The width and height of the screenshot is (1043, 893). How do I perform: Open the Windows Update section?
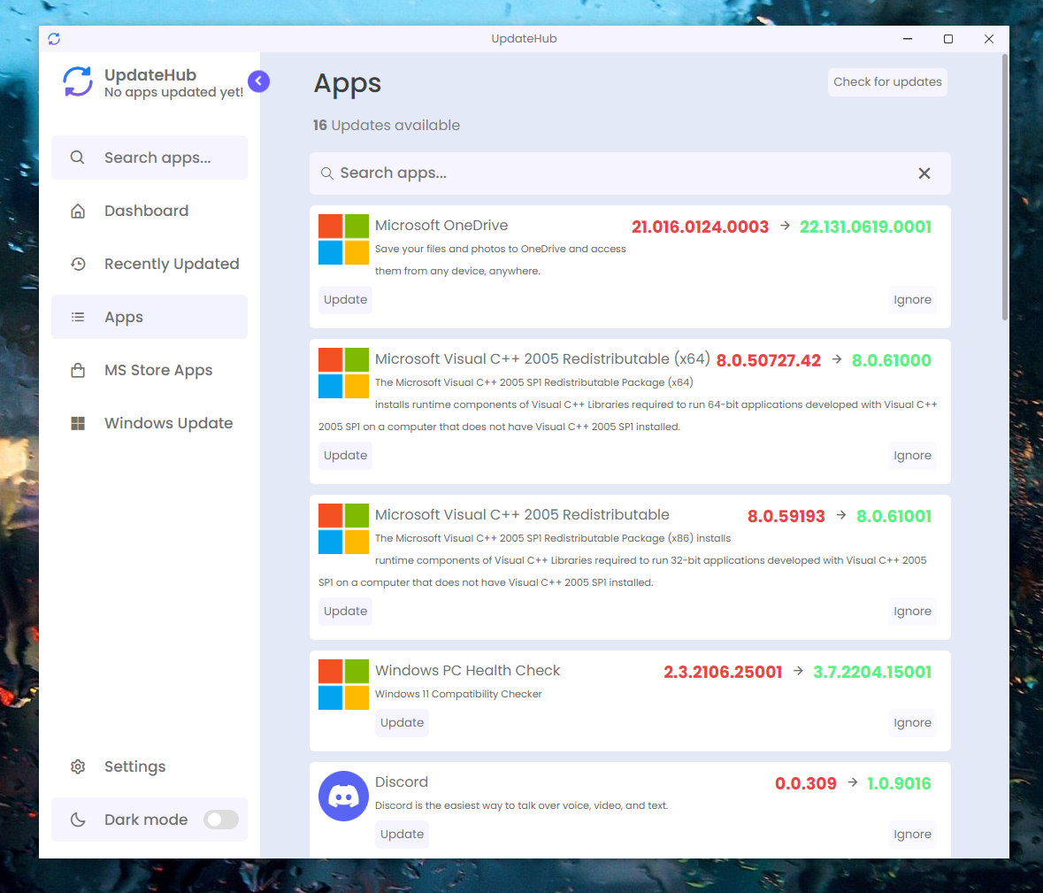(x=150, y=423)
